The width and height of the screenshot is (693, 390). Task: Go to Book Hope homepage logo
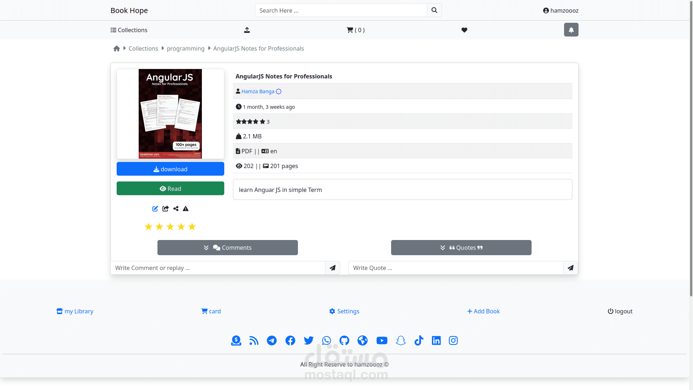(x=129, y=10)
